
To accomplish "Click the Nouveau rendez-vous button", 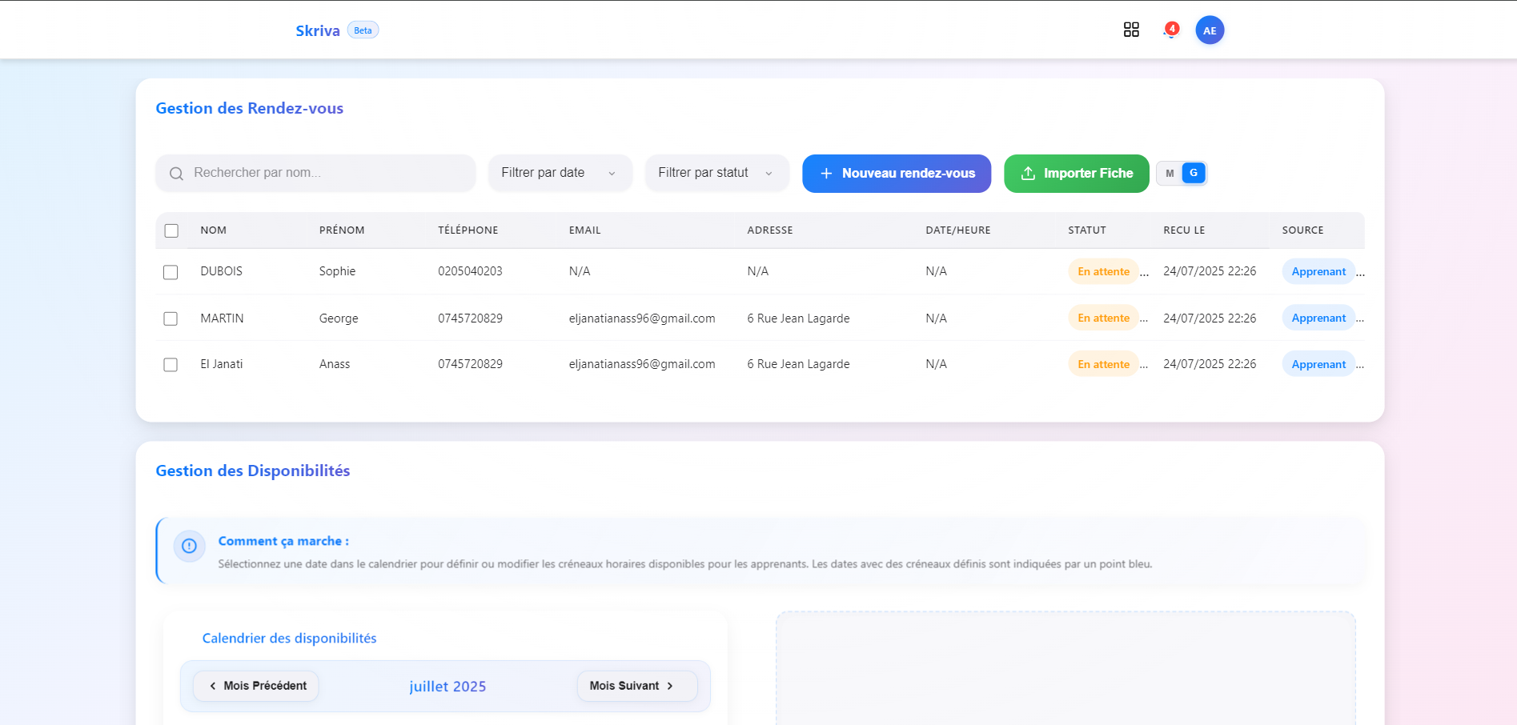I will point(897,174).
